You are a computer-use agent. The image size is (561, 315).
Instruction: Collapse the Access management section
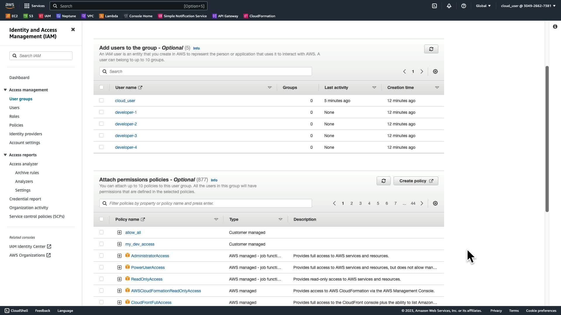(x=5, y=90)
